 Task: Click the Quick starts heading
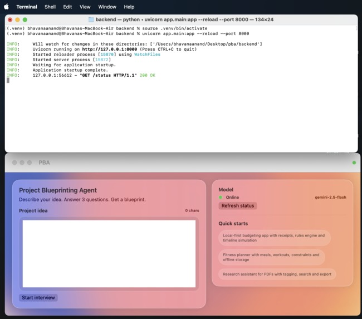coord(233,223)
